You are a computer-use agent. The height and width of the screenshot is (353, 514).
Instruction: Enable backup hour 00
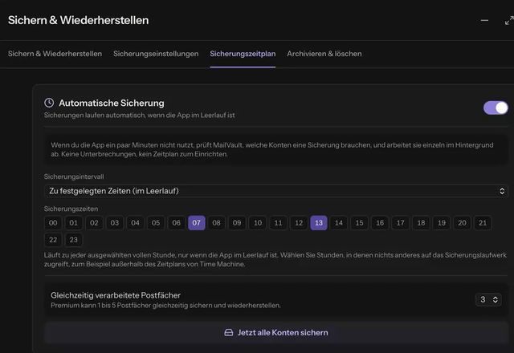click(x=53, y=223)
